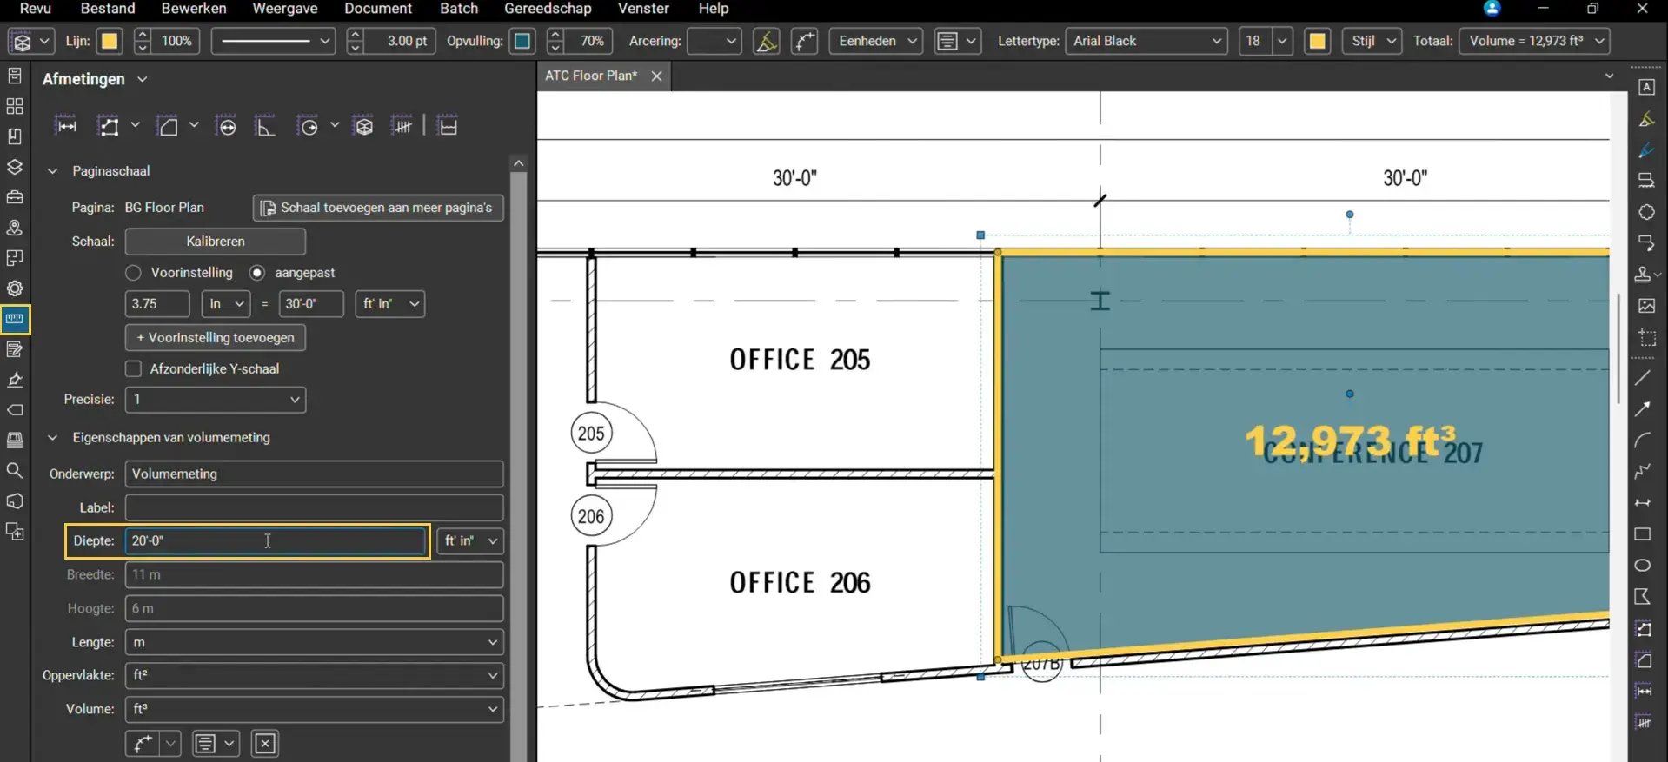1668x762 pixels.
Task: Click + Voorinstelling toevoegen button
Action: [216, 337]
